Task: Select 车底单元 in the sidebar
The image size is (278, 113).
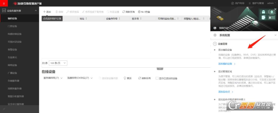Action: (20, 57)
